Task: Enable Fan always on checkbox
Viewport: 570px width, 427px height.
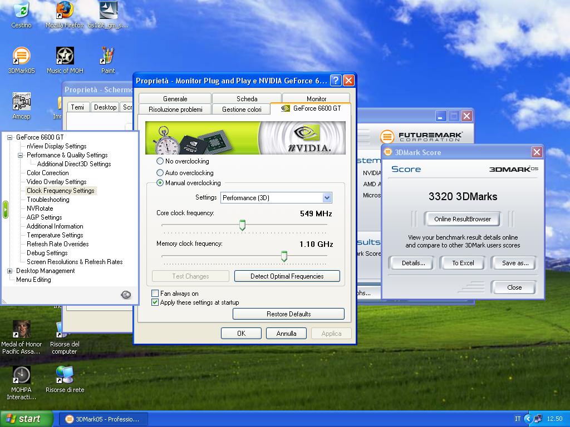Action: (175, 293)
